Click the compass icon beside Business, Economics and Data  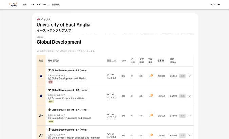(50, 98)
